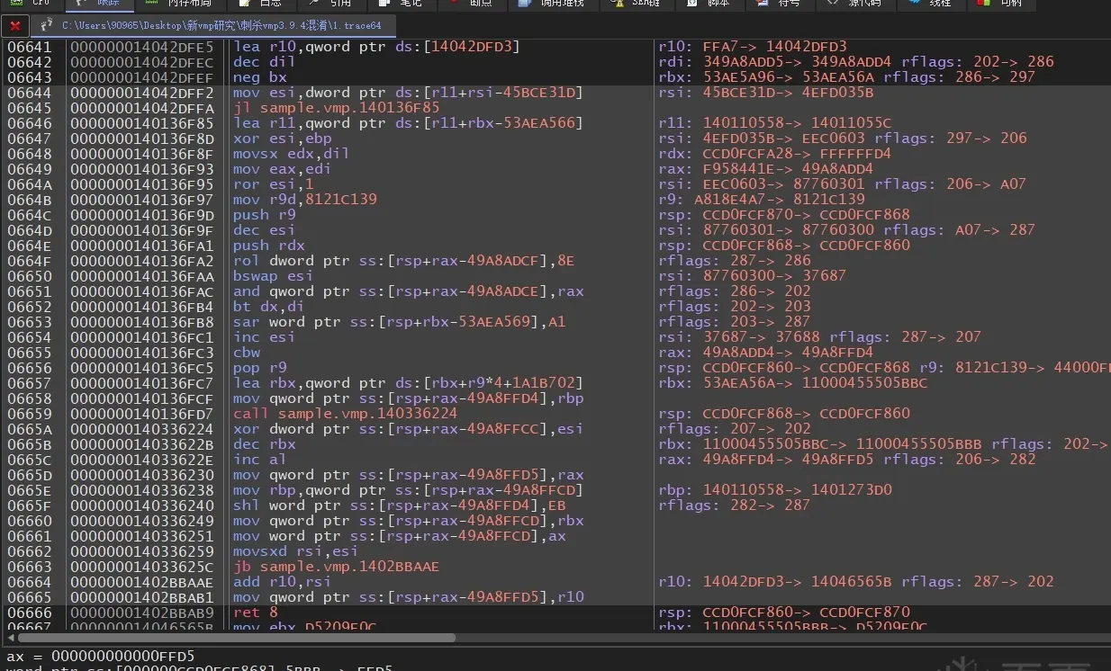The width and height of the screenshot is (1111, 671).
Task: Switch to the 调用堆栈 call stack tab
Action: (x=552, y=4)
